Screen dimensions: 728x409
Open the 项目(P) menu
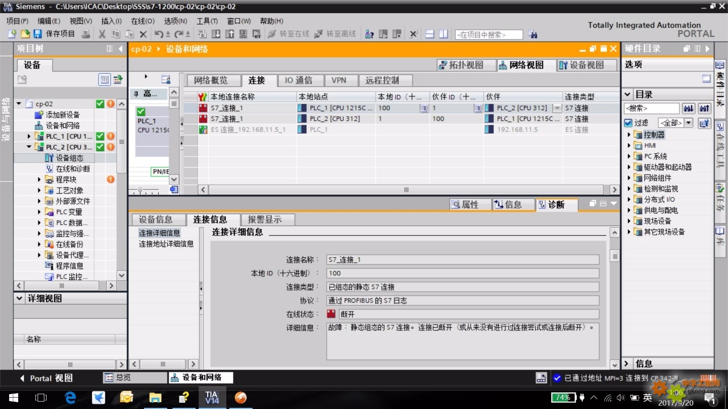pyautogui.click(x=17, y=21)
